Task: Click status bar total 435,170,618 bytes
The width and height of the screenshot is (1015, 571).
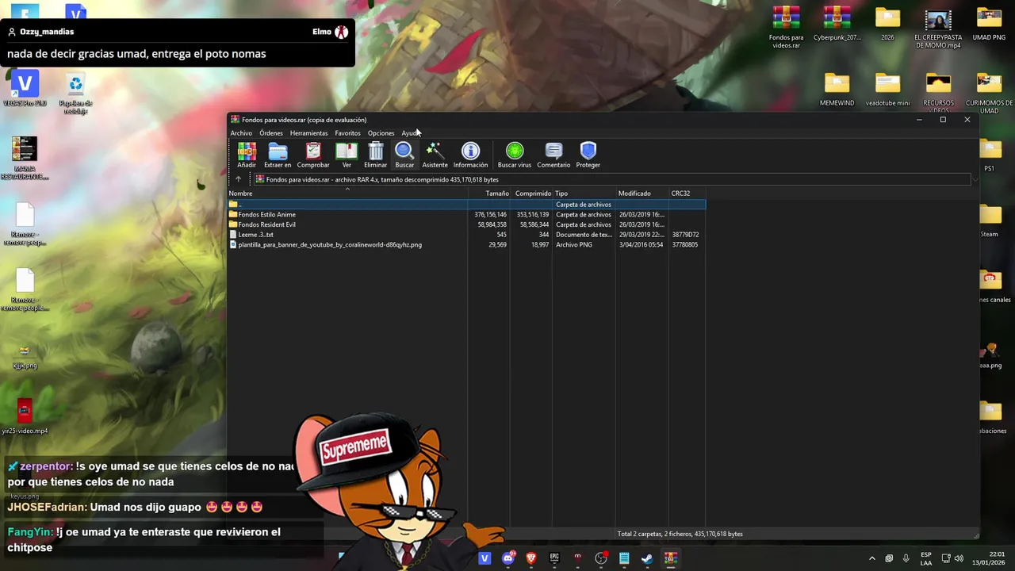Action: [x=680, y=534]
